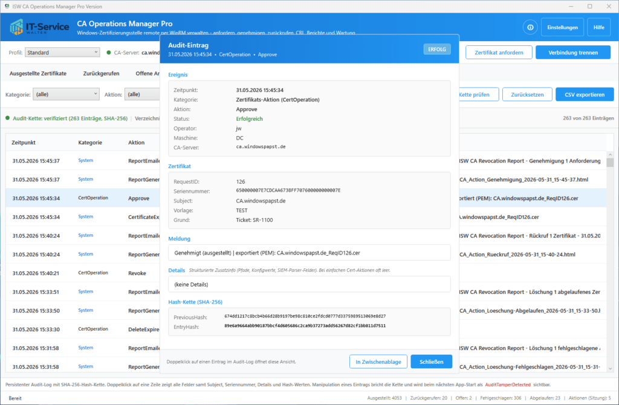Click the PreviousHash value
The image size is (619, 405).
point(305,316)
